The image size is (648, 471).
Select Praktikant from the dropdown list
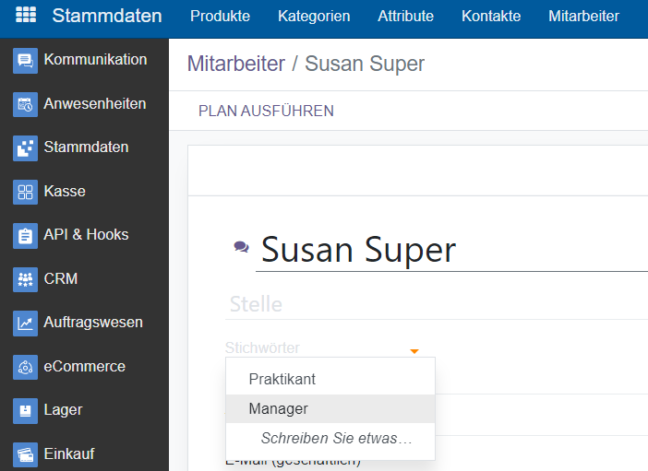tap(282, 379)
